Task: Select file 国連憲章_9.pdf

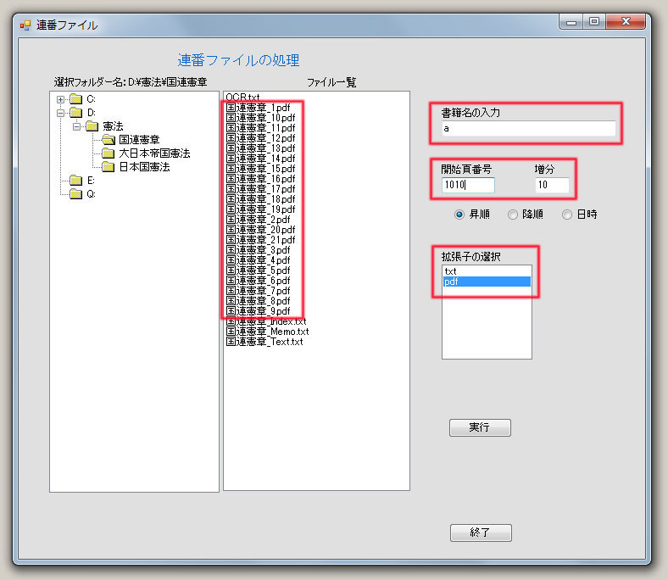Action: tap(258, 311)
